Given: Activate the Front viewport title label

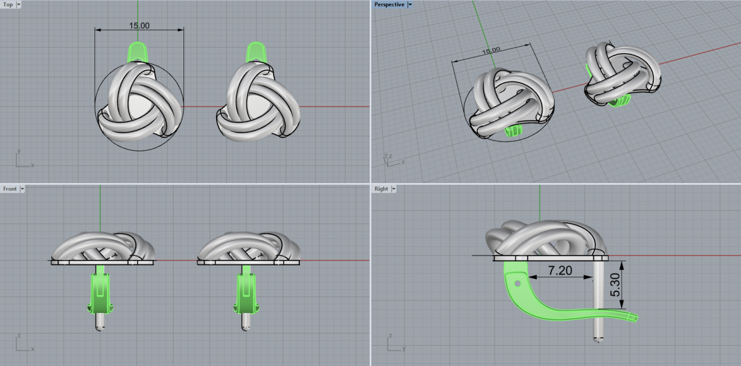Looking at the screenshot, I should tap(10, 189).
